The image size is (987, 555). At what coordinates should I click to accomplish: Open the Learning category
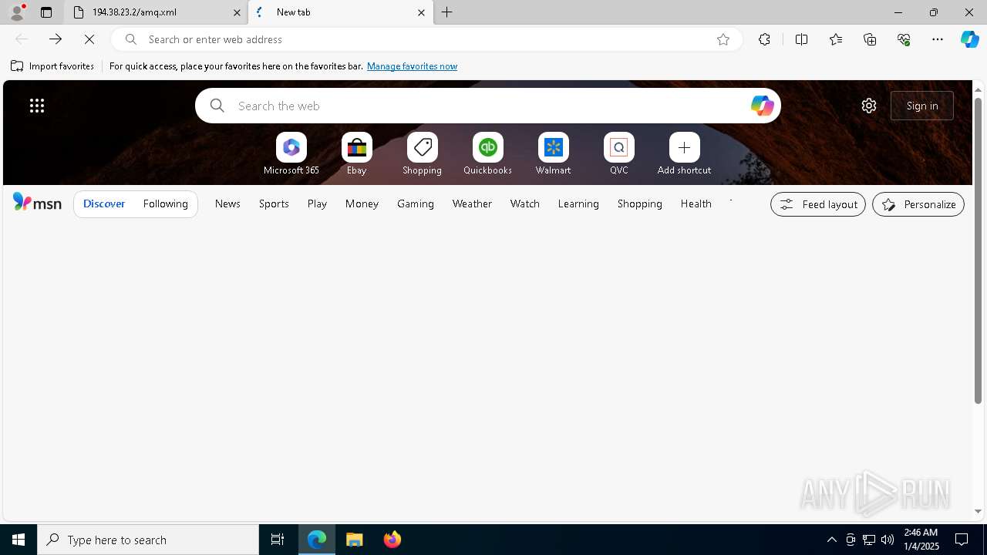(578, 203)
